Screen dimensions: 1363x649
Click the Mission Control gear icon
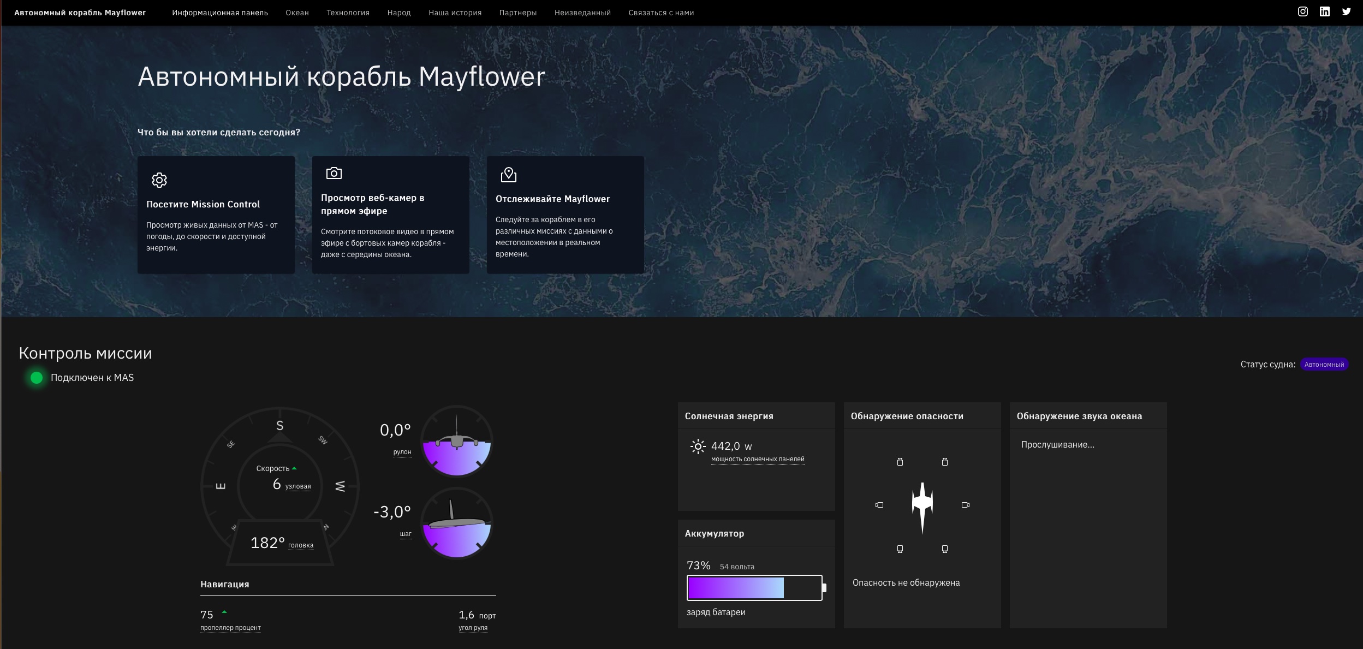[159, 180]
